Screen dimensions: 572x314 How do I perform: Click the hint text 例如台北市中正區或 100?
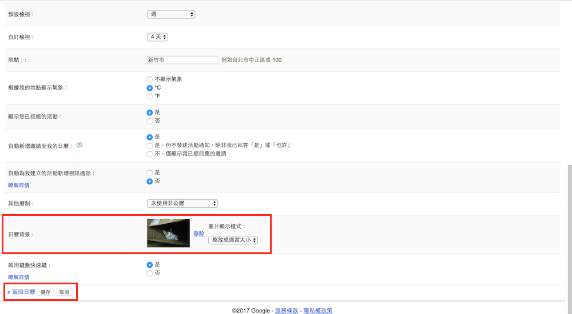click(x=251, y=60)
